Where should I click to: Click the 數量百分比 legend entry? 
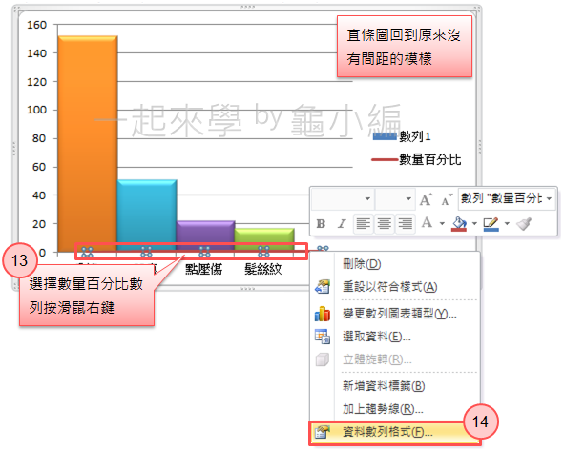coord(416,159)
